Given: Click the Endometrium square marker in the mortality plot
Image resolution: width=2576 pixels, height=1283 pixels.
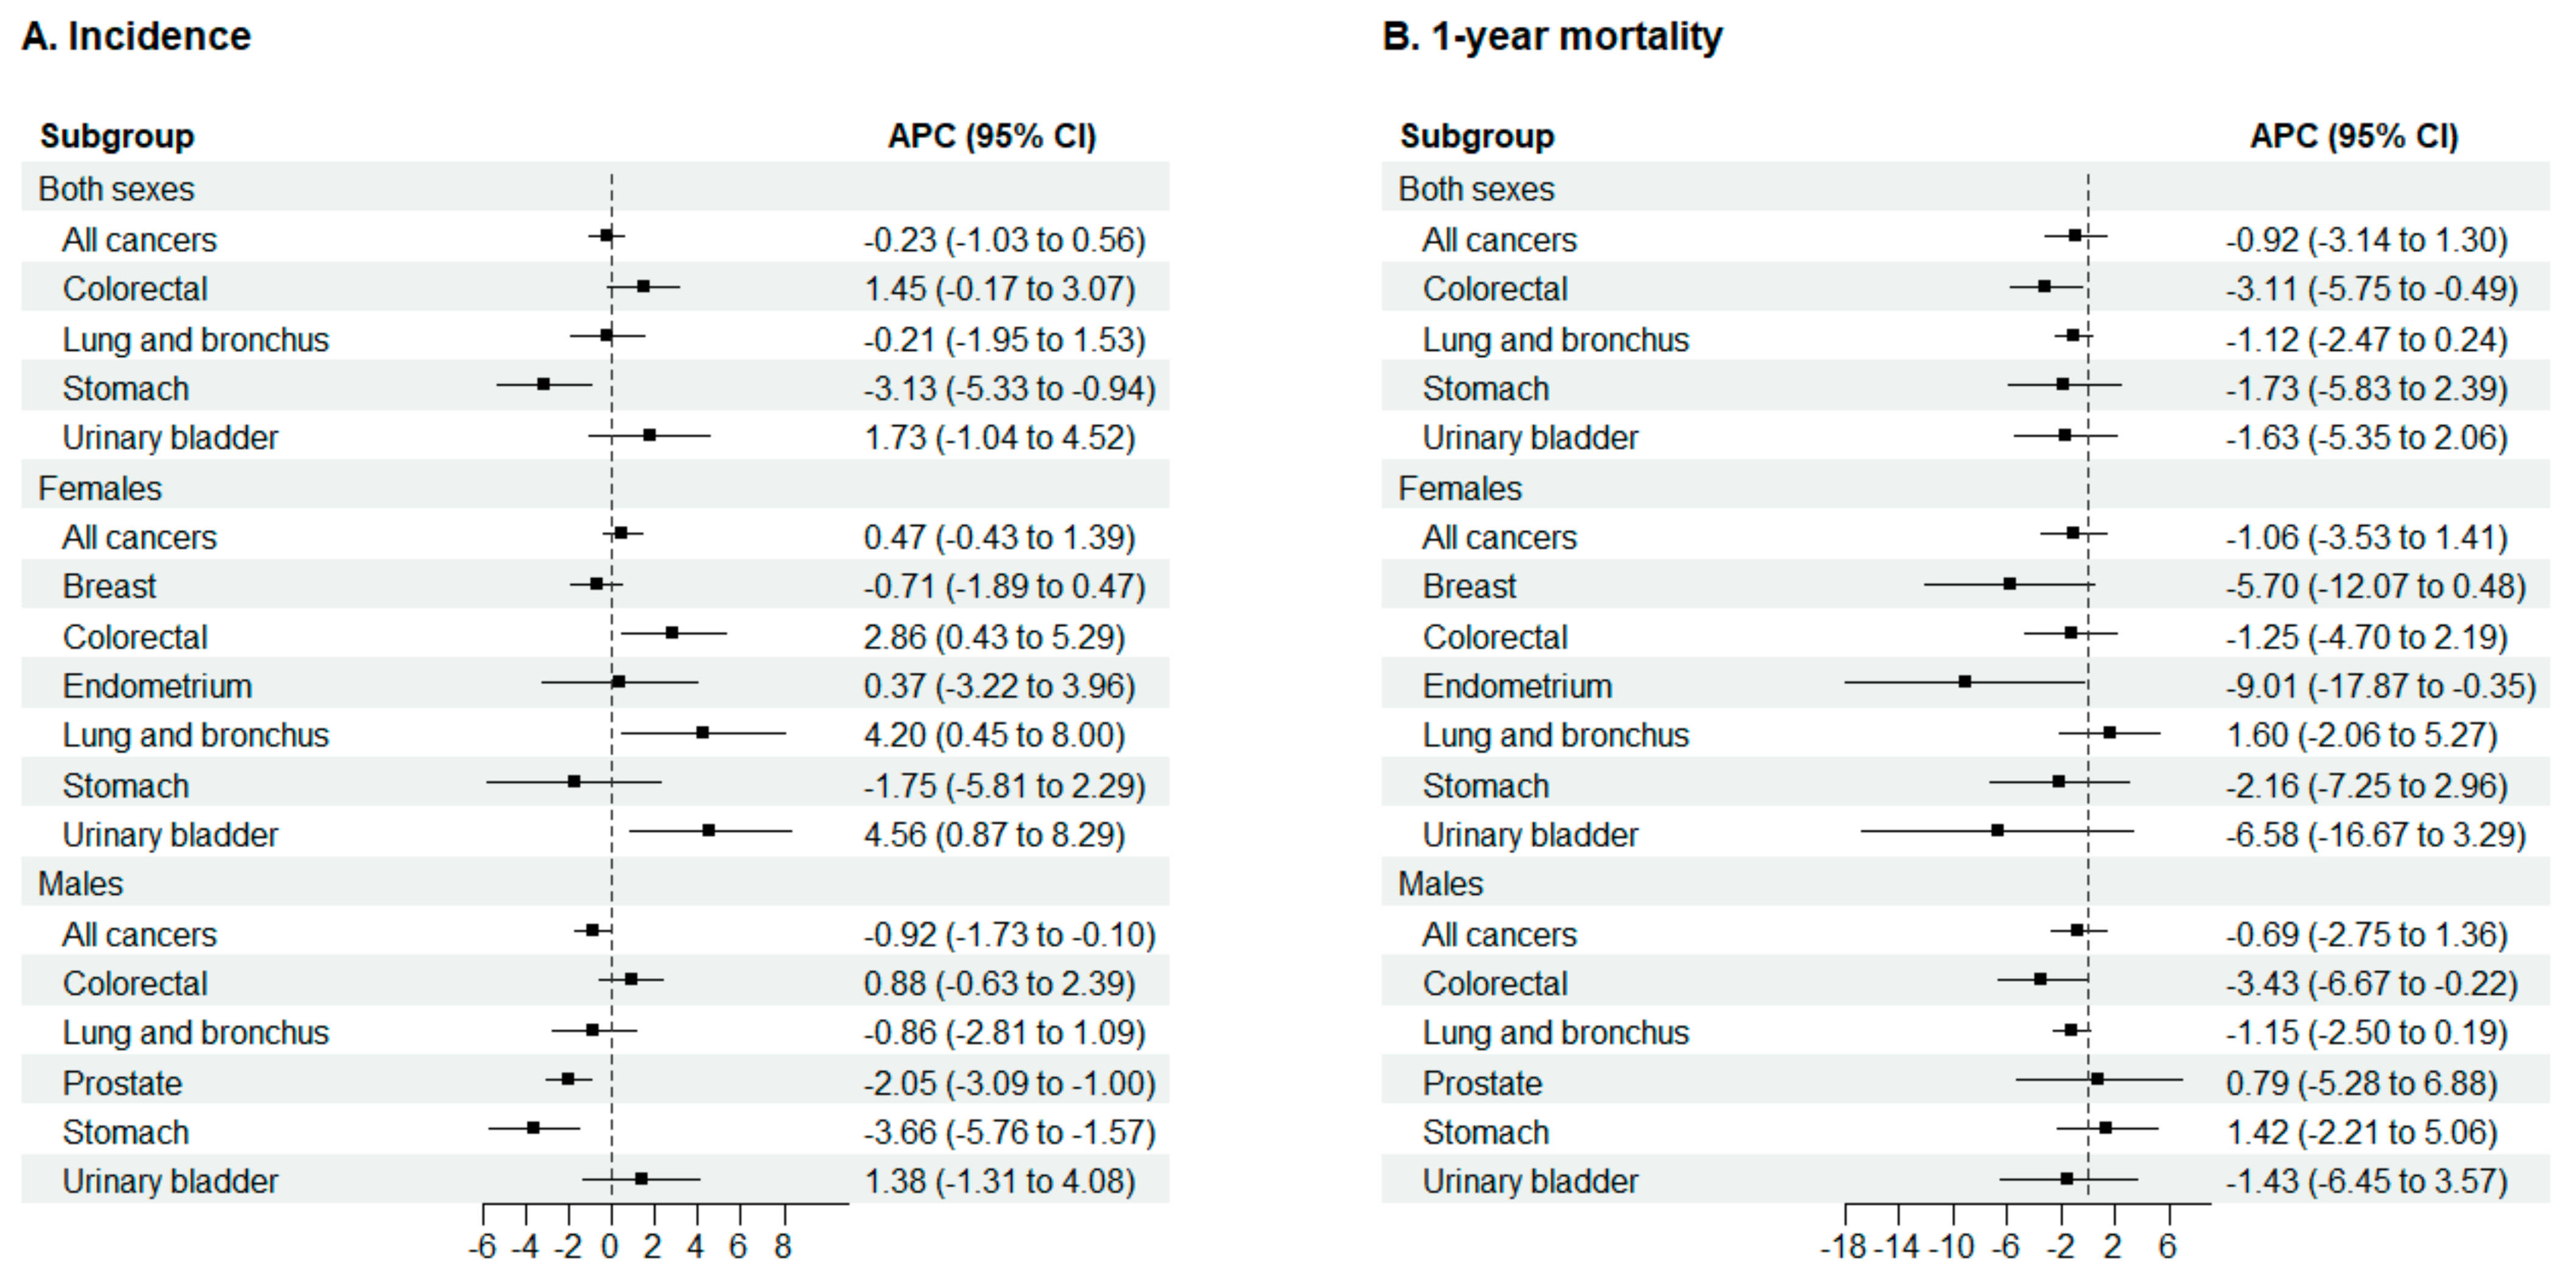Looking at the screenshot, I should (x=1965, y=682).
